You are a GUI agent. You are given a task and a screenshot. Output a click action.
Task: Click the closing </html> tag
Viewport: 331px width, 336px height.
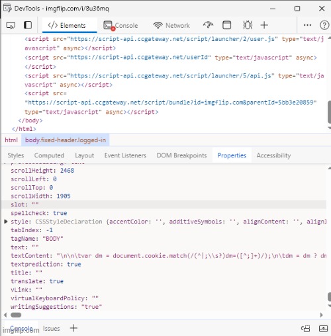click(x=24, y=129)
